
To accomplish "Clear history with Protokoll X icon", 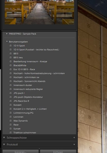I will [74, 145].
